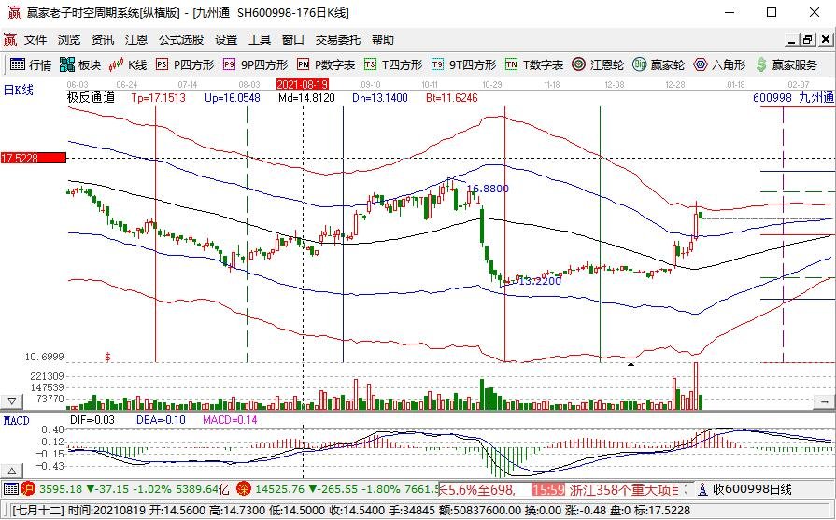Open the 窗口 menu

click(292, 40)
